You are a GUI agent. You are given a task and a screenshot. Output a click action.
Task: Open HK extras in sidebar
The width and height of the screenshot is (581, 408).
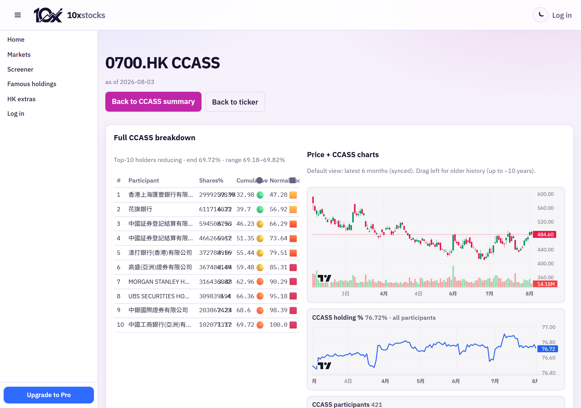pyautogui.click(x=21, y=99)
